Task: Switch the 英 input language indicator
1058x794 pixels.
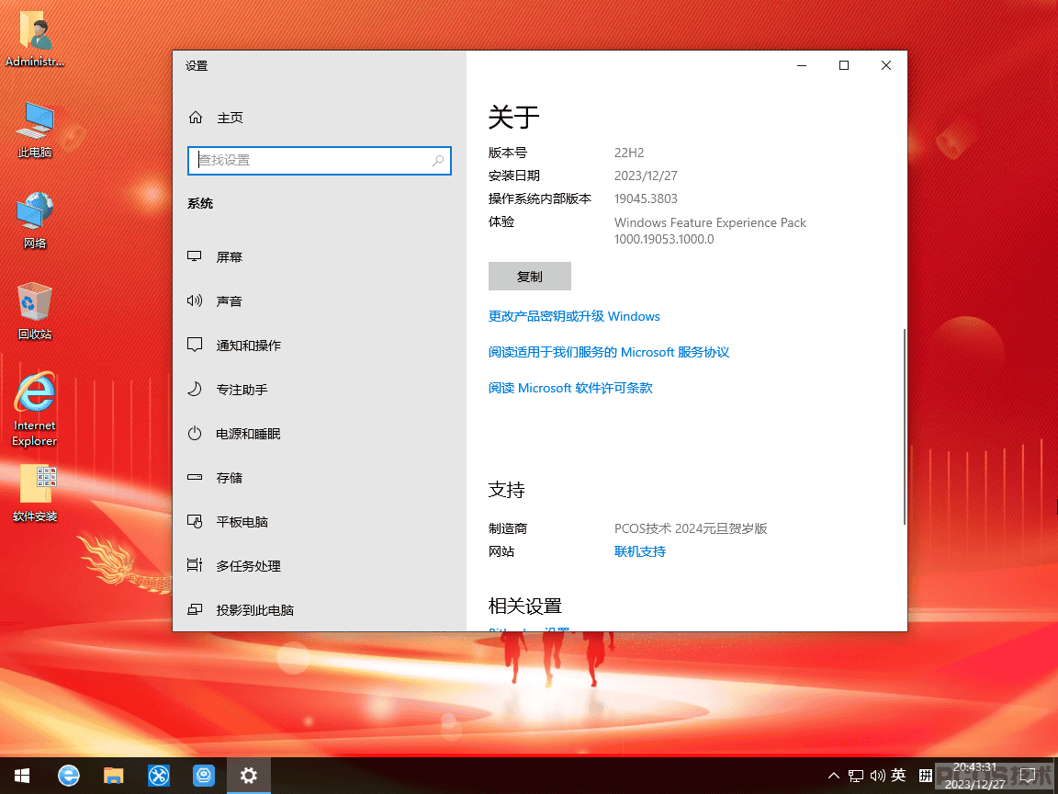Action: [x=899, y=775]
